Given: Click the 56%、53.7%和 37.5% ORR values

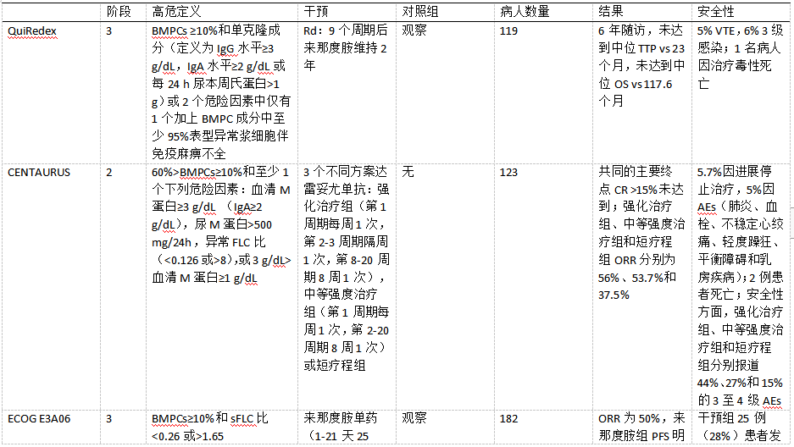Looking at the screenshot, I should [637, 286].
